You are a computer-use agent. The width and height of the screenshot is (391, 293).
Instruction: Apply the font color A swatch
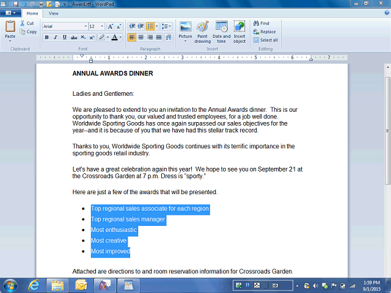pos(114,37)
